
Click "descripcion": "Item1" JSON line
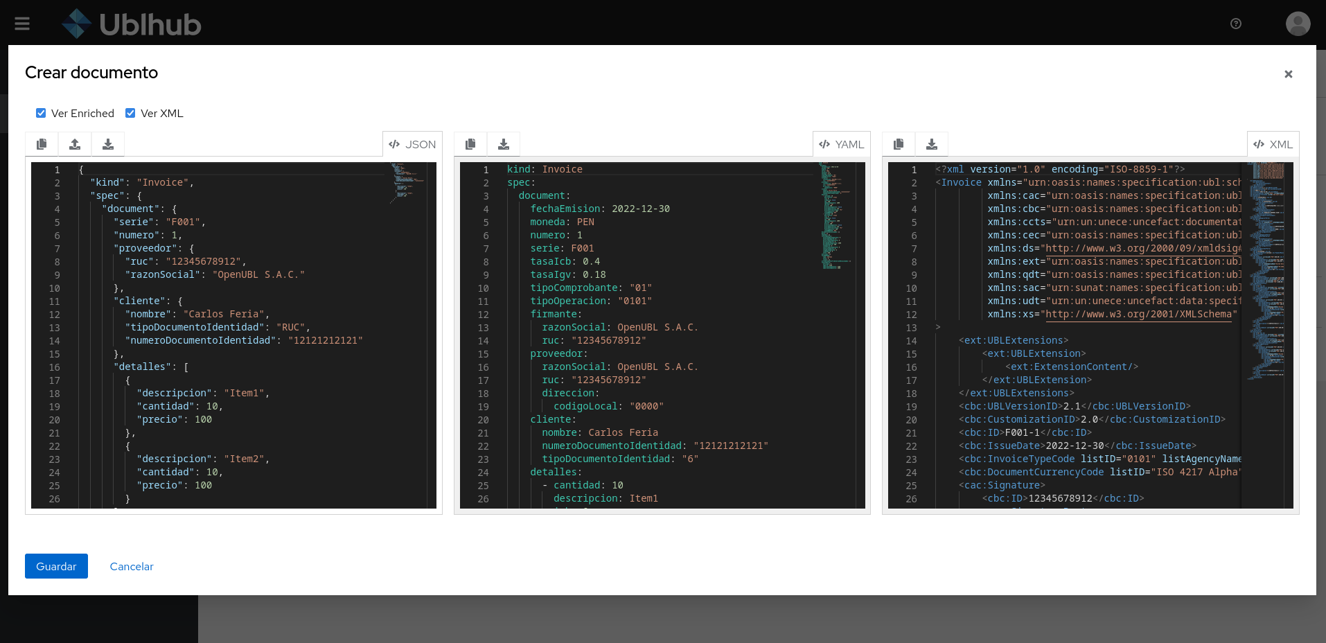point(203,393)
